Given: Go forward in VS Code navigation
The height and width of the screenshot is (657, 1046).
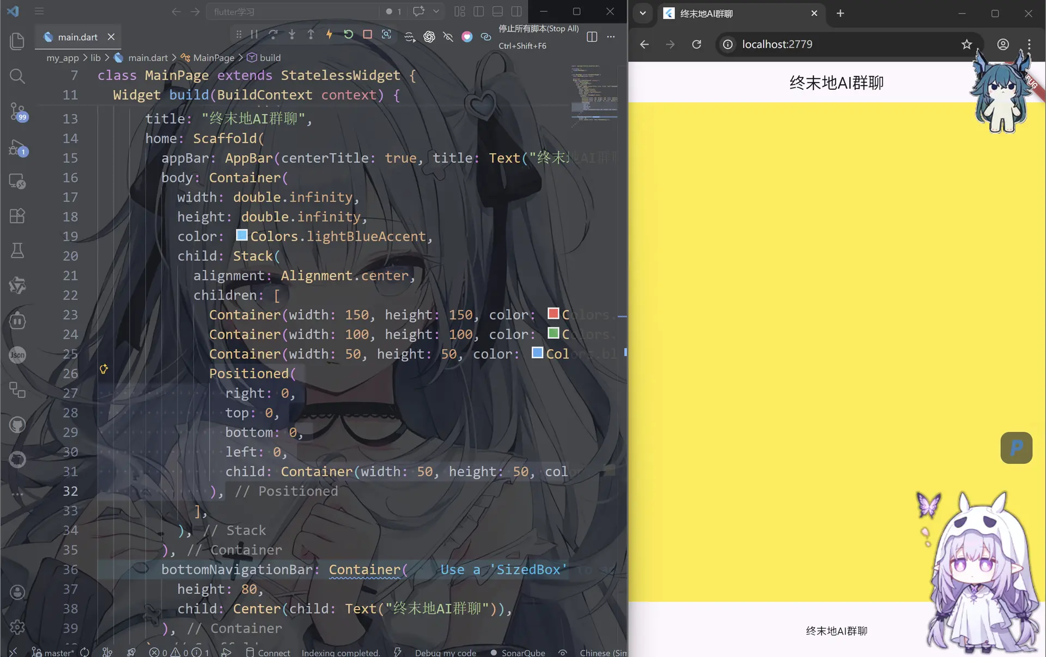Looking at the screenshot, I should pyautogui.click(x=195, y=11).
